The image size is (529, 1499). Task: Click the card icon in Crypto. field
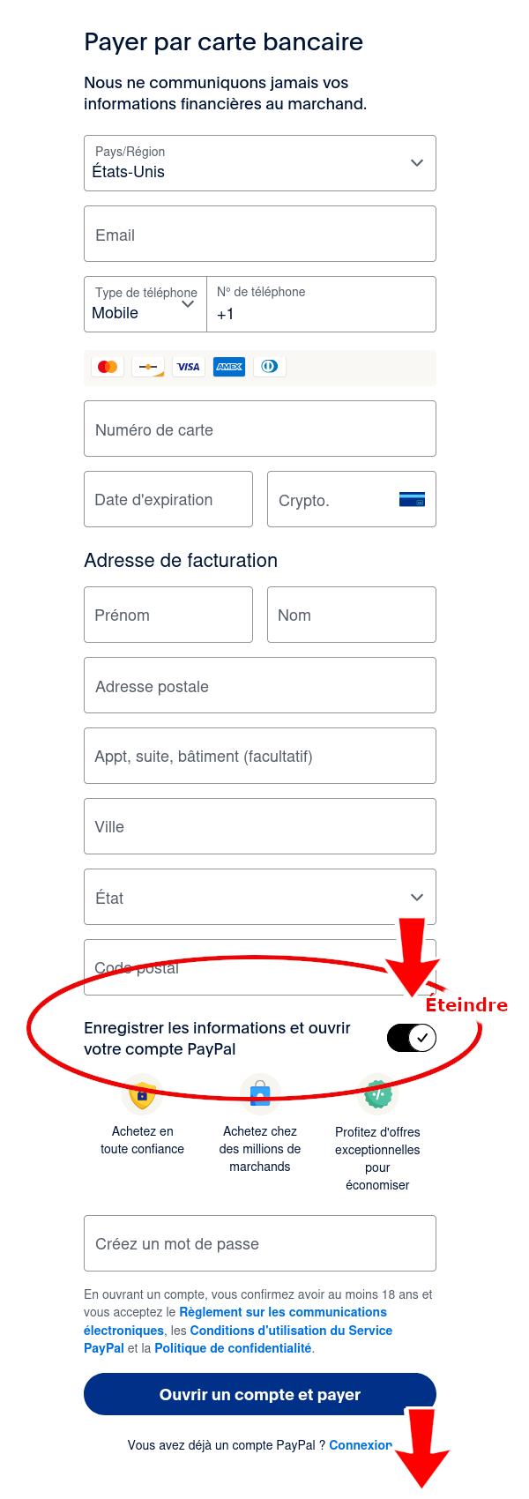coord(412,500)
